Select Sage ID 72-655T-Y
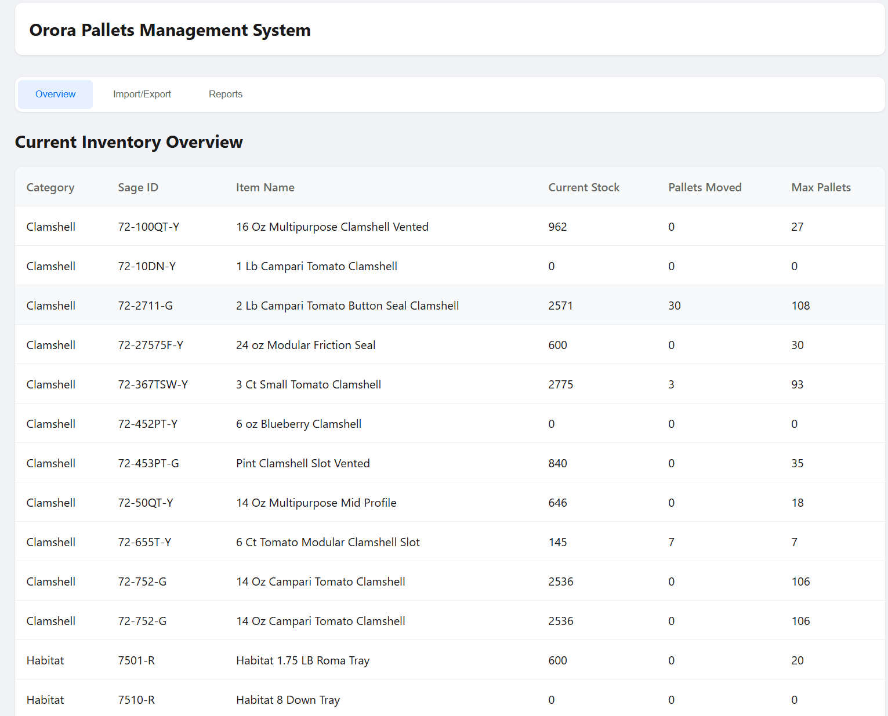Image resolution: width=888 pixels, height=716 pixels. pos(144,542)
